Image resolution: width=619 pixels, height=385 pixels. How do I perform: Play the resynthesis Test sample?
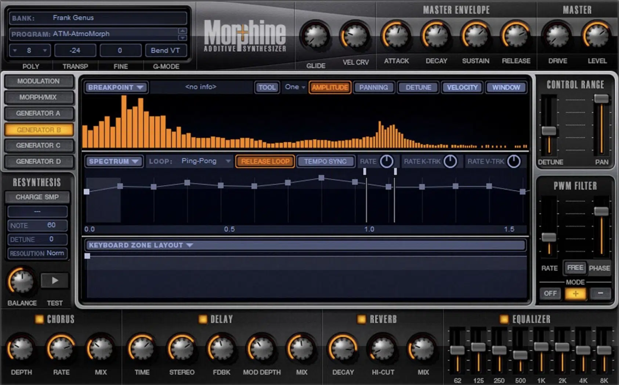click(55, 281)
